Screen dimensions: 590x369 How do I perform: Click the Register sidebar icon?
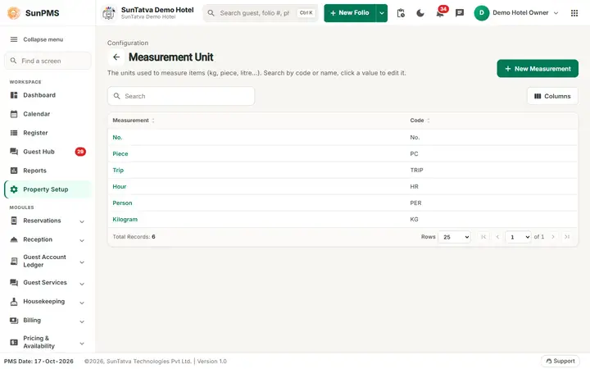pos(14,133)
